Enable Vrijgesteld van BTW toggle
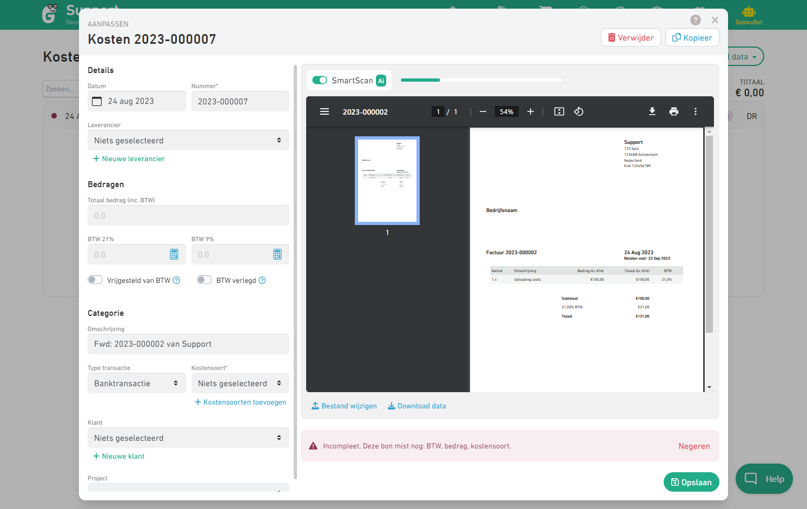The width and height of the screenshot is (807, 509). [95, 280]
